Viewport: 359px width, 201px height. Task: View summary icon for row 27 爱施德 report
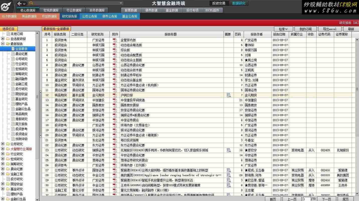coord(229,170)
